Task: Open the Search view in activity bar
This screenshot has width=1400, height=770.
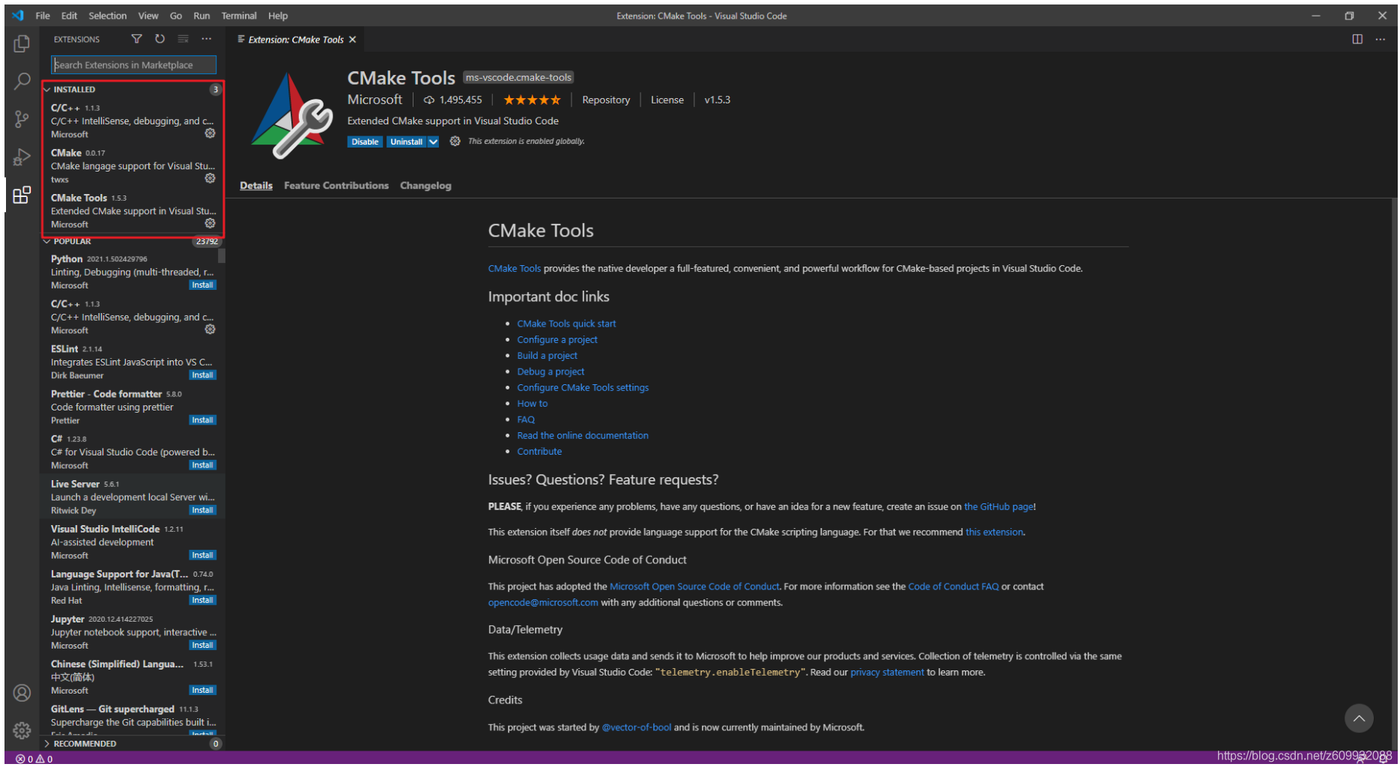Action: (22, 81)
